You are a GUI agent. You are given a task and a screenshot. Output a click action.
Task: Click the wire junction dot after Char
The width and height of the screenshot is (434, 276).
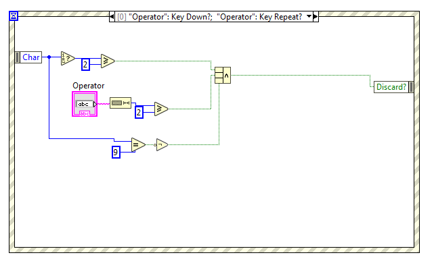[49, 57]
